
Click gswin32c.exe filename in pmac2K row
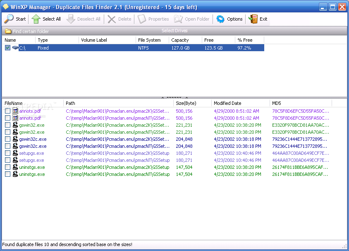[x=33, y=139]
